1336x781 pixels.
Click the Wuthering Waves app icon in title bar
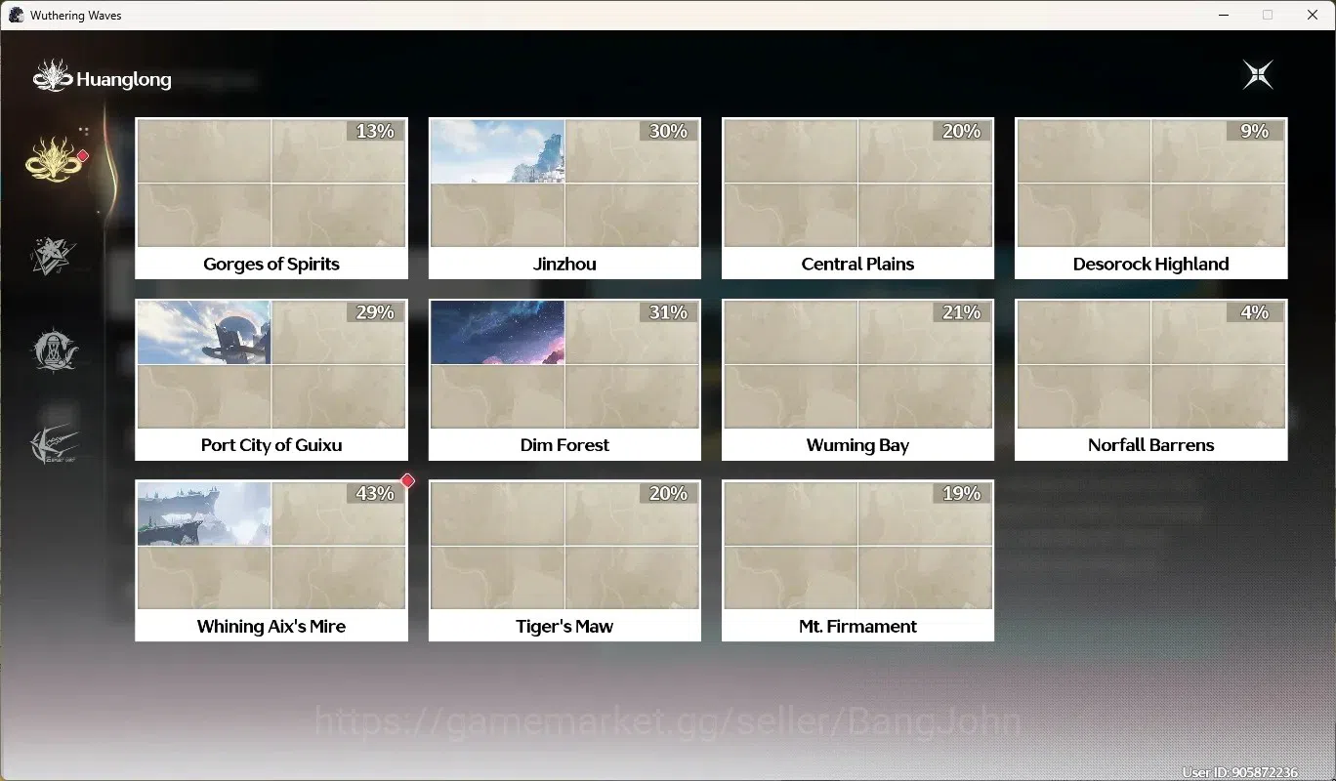point(16,15)
